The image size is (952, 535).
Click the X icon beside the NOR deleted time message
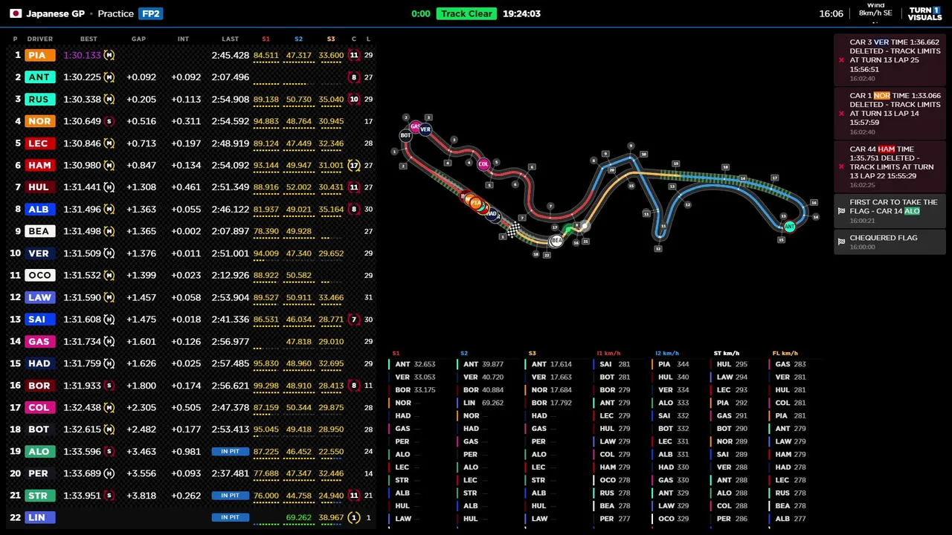click(x=841, y=114)
